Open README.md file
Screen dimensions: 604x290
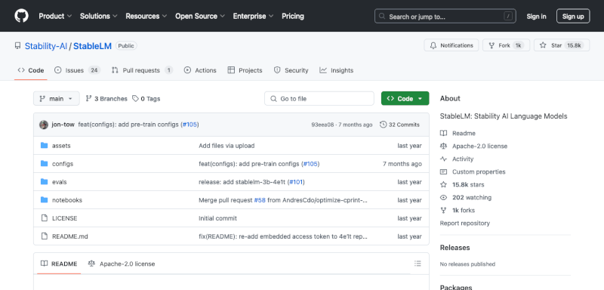click(70, 236)
